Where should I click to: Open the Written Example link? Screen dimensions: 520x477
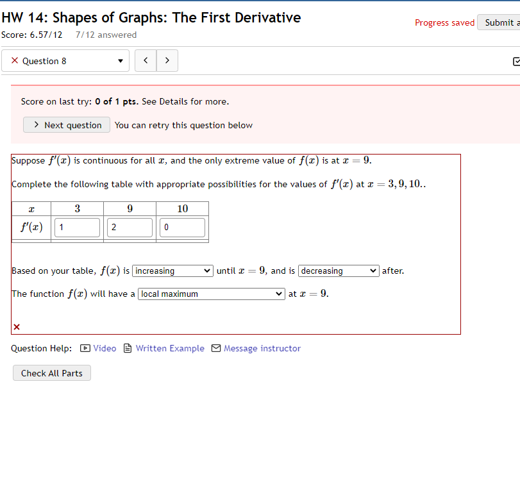point(170,348)
